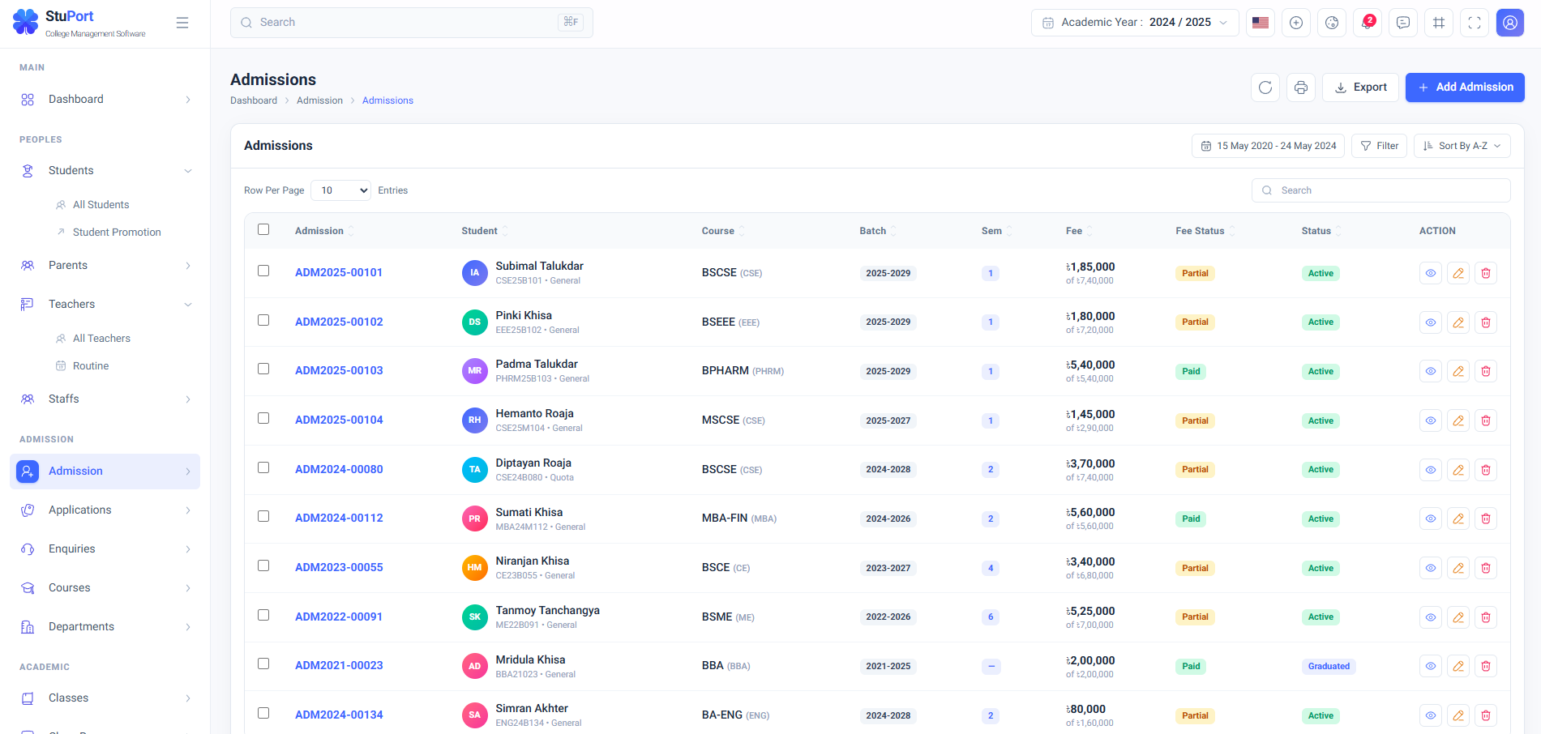Click the StuPort logo
This screenshot has width=1541, height=734.
pyautogui.click(x=79, y=23)
